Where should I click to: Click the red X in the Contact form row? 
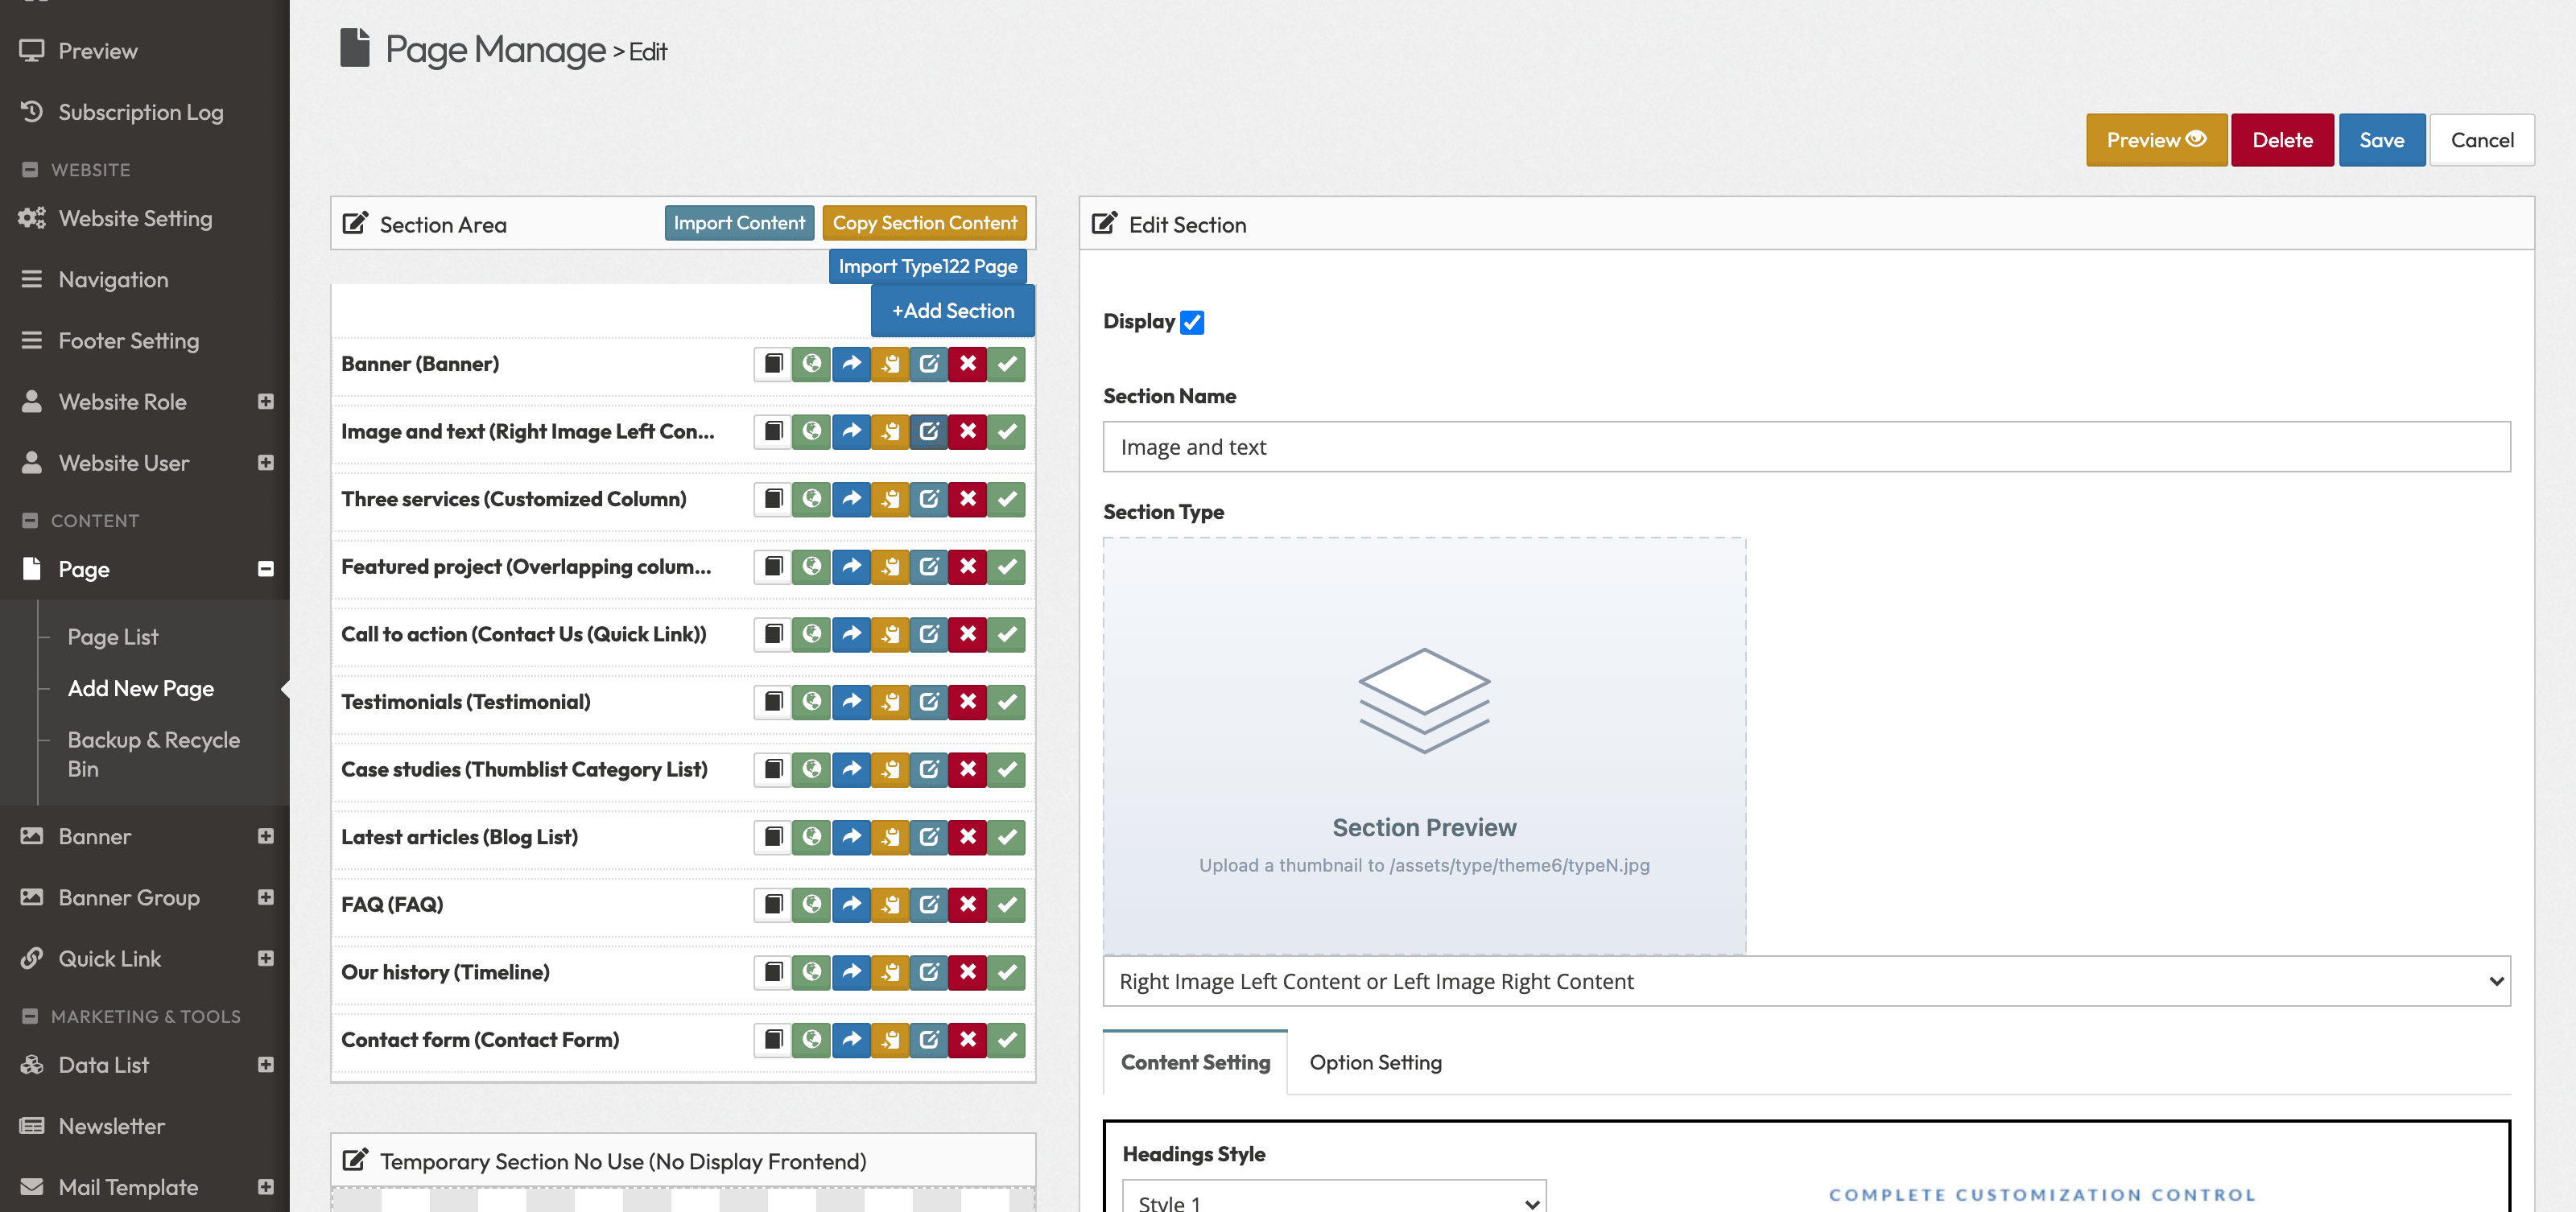pos(968,1040)
